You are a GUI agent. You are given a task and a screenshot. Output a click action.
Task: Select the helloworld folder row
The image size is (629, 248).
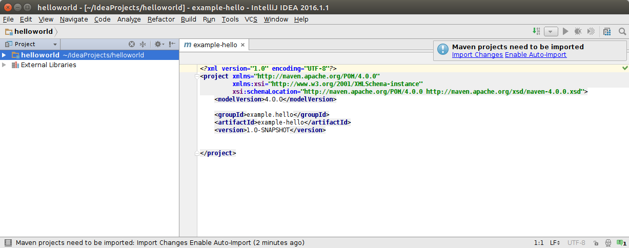click(x=89, y=55)
